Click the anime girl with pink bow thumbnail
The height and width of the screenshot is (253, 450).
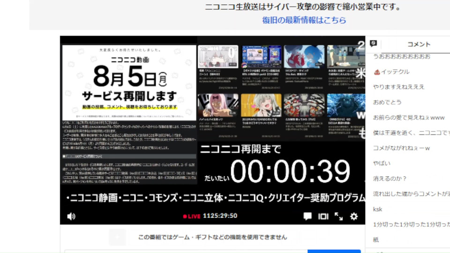[x=218, y=104]
